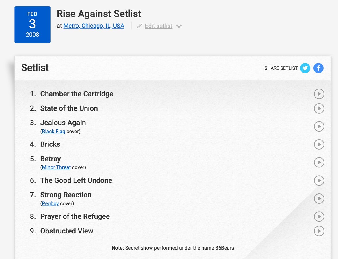Play "Obstructed View"
Viewport: 338px width, 259px height.
tap(319, 231)
